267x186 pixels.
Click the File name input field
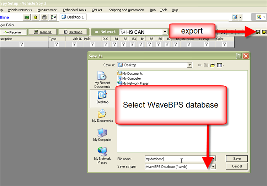(178, 159)
